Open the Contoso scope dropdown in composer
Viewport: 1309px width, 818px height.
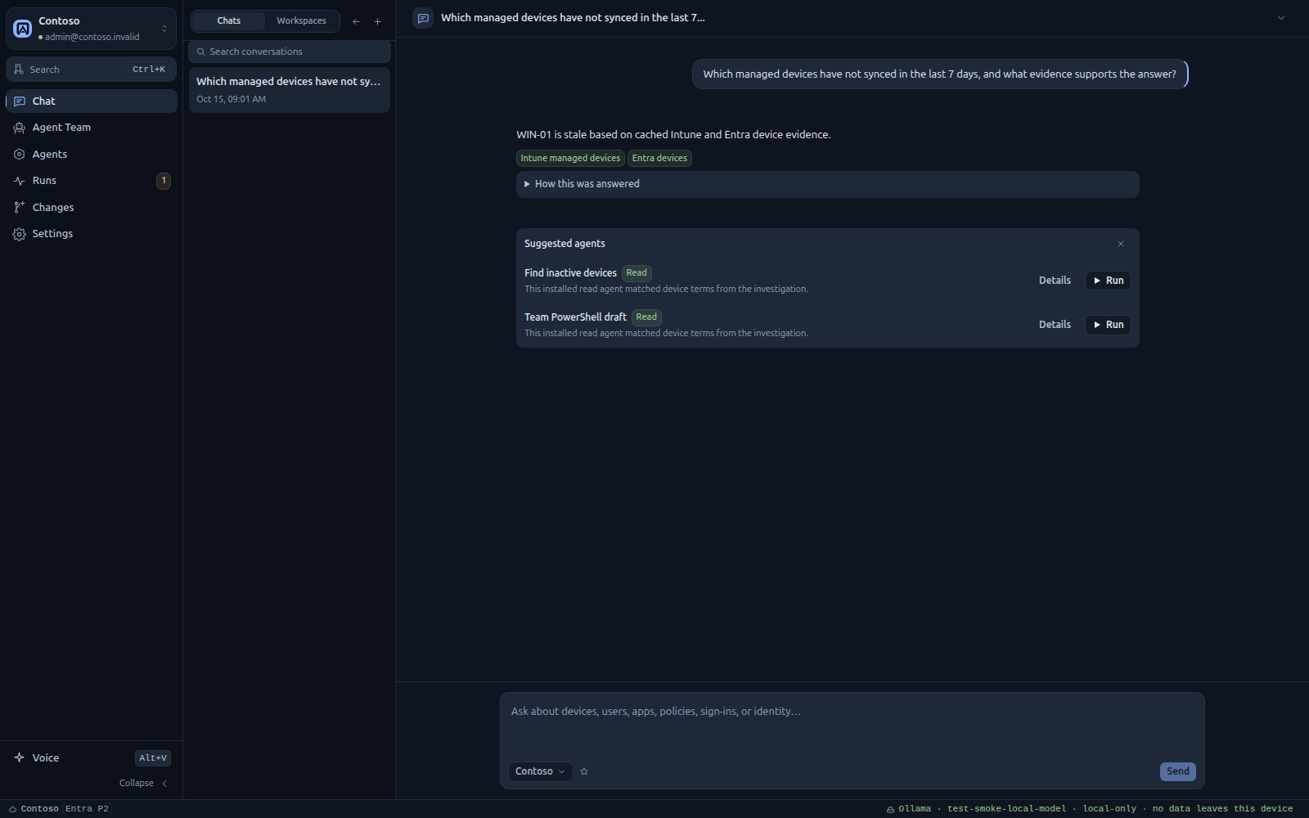point(540,771)
